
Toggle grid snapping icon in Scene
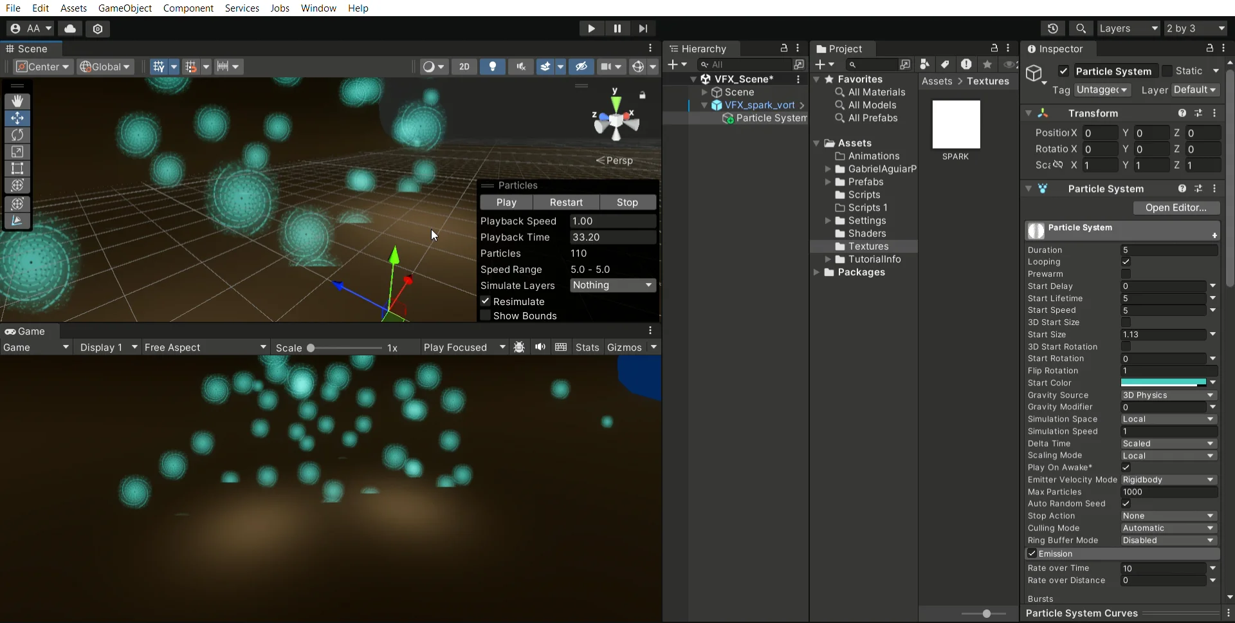190,66
